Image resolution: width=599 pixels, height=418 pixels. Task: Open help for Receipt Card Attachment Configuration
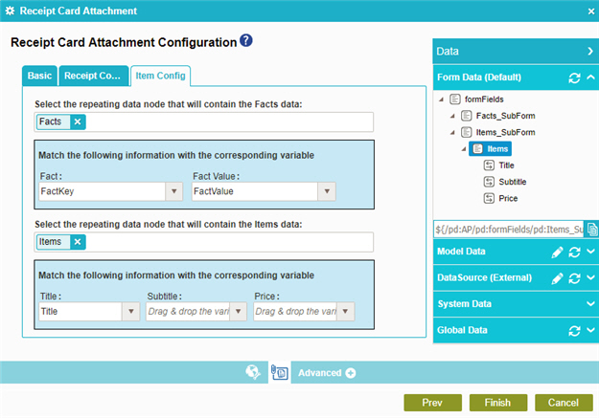click(246, 40)
